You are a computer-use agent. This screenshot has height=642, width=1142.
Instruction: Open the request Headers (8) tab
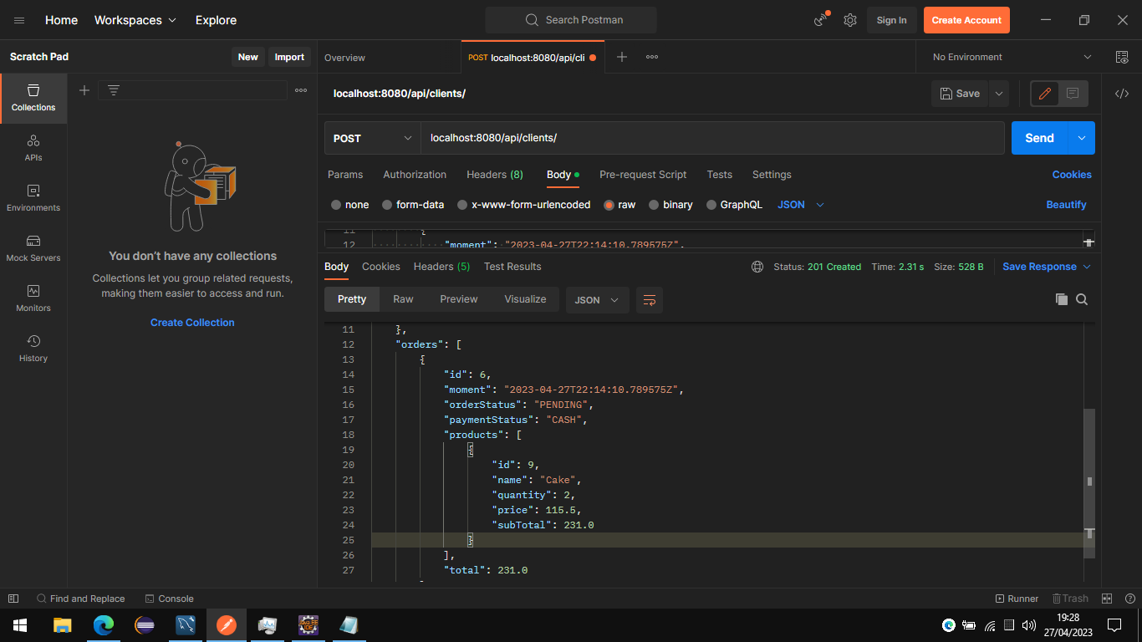[x=495, y=175]
